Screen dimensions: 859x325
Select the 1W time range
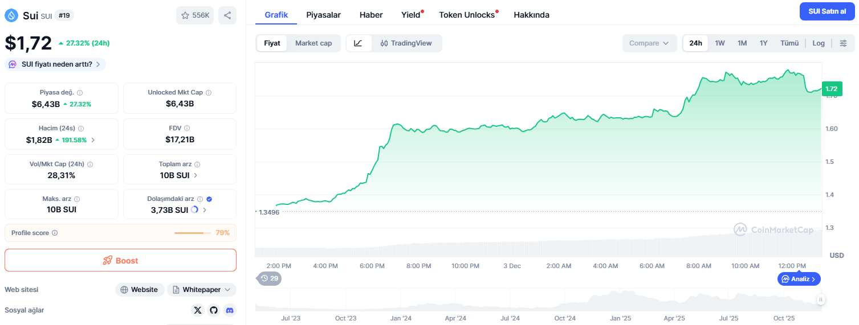(x=720, y=43)
